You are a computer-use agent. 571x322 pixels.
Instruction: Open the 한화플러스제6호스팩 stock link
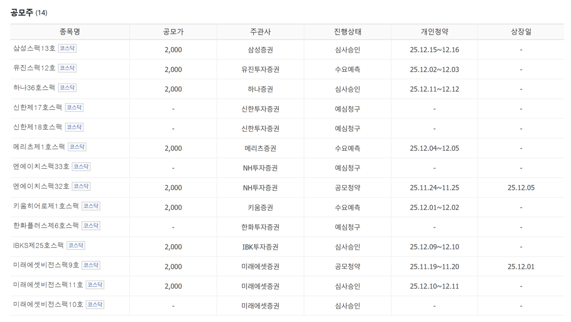point(46,226)
